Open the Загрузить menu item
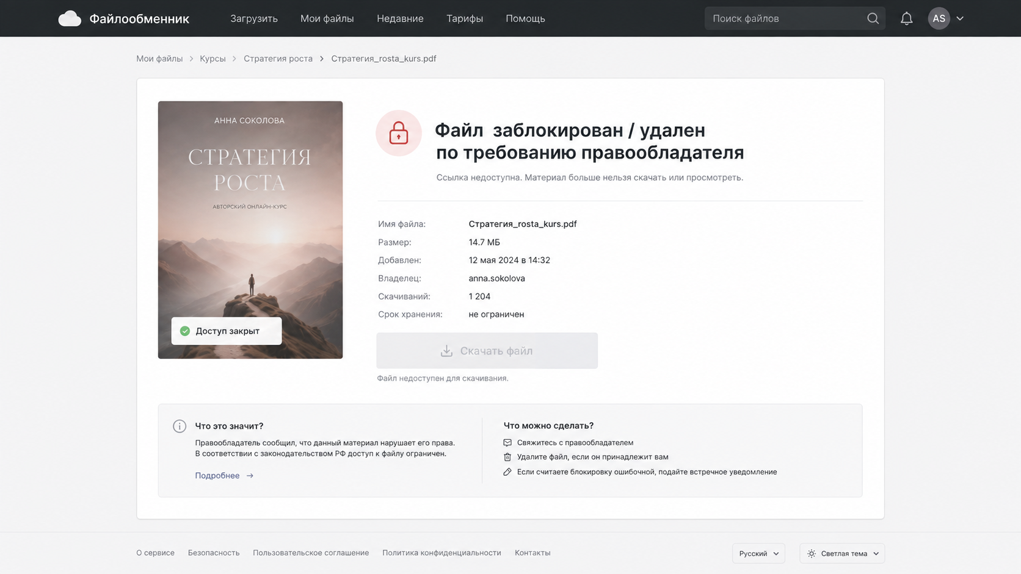 pyautogui.click(x=253, y=18)
